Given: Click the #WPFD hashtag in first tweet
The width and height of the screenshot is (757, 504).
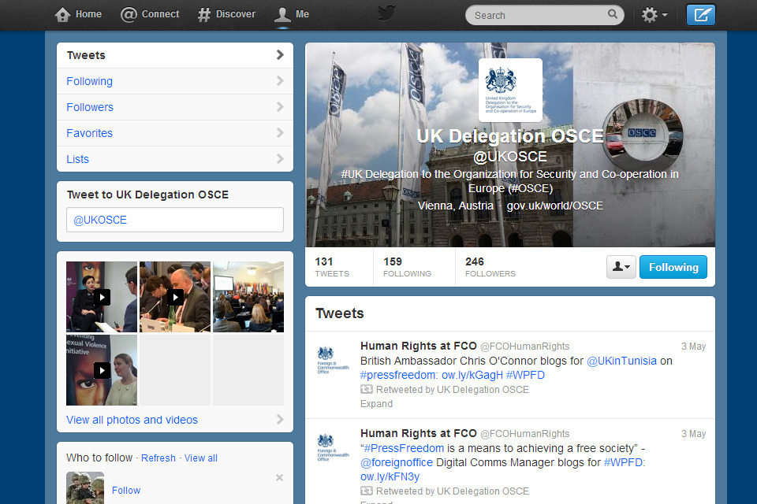Looking at the screenshot, I should [x=525, y=375].
